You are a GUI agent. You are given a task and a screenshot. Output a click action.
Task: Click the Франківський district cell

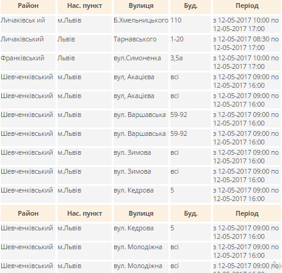(x=28, y=62)
